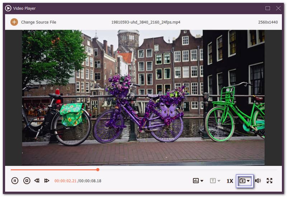Click the rewind button
This screenshot has width=287, height=197.
(37, 181)
